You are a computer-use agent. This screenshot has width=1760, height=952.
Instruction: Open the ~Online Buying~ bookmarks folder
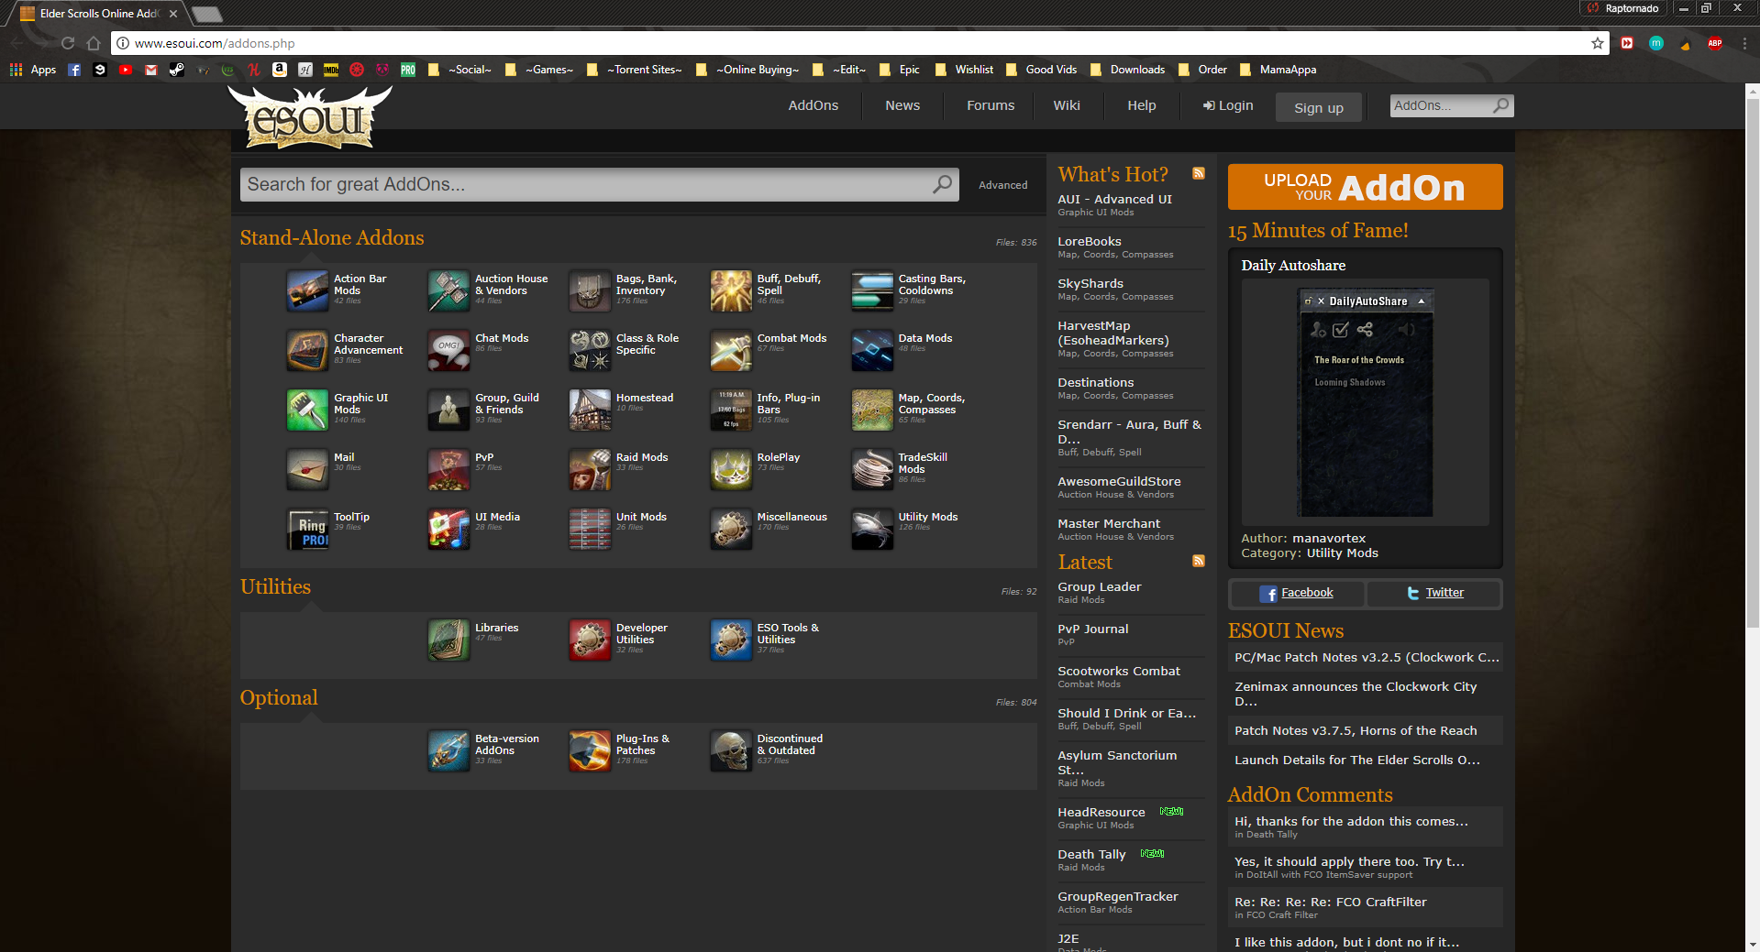(x=747, y=70)
